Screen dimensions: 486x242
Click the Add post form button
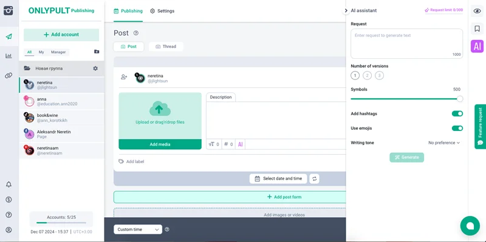[230, 197]
